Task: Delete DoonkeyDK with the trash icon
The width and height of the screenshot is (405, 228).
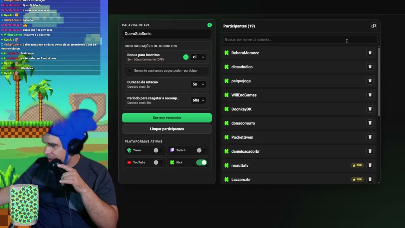Action: pos(370,109)
